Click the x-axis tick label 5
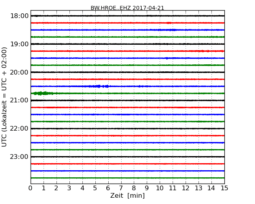Viewport: 255px width, 204px height. (x=95, y=188)
